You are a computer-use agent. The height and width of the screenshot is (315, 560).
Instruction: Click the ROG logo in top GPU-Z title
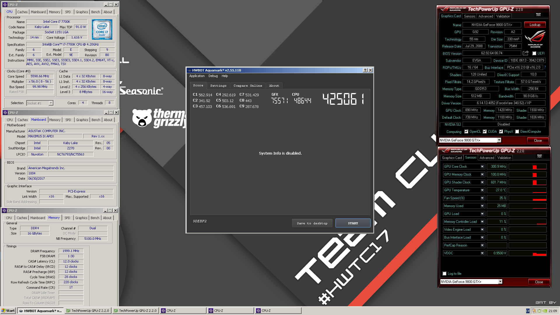(x=444, y=9)
